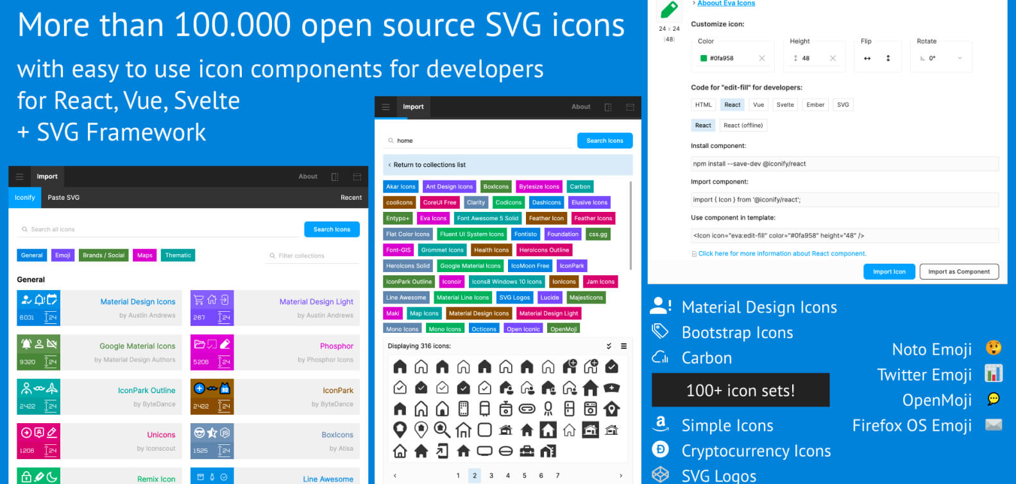
Task: Click the SVG code option
Action: [843, 105]
